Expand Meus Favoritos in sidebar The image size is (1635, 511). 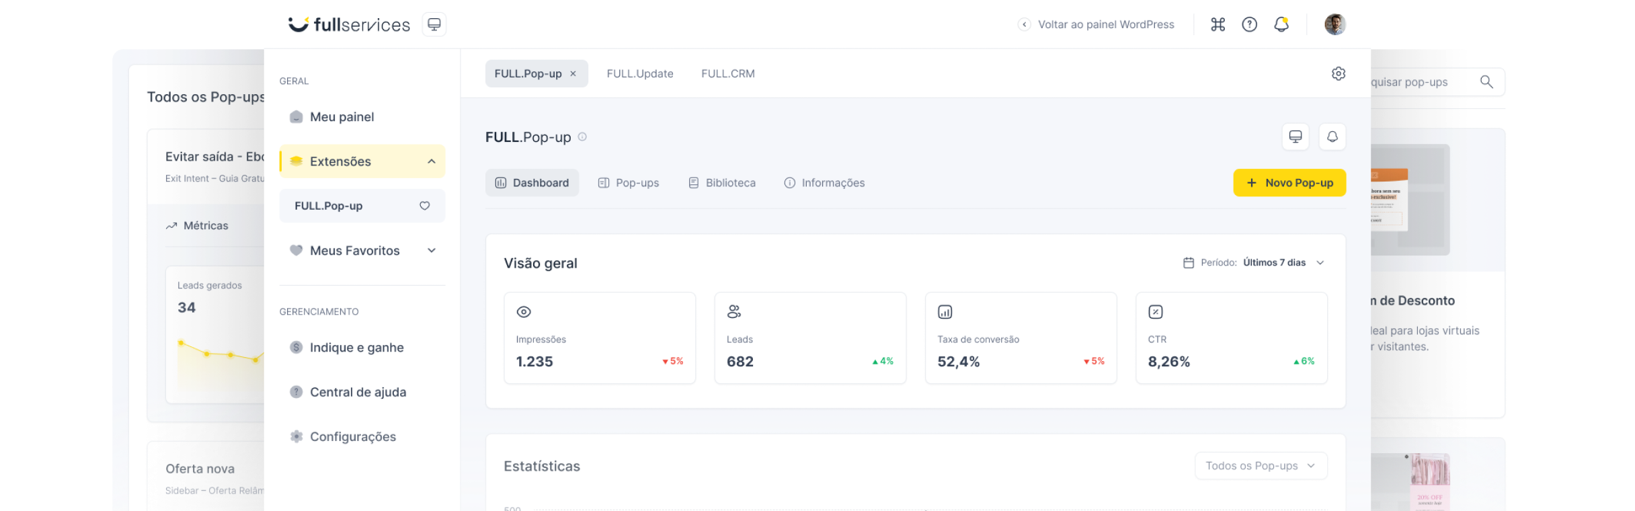(x=431, y=251)
